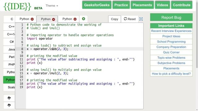This screenshot has height=111, width=198.
Task: Select Scala language option
Action: [x=9, y=87]
